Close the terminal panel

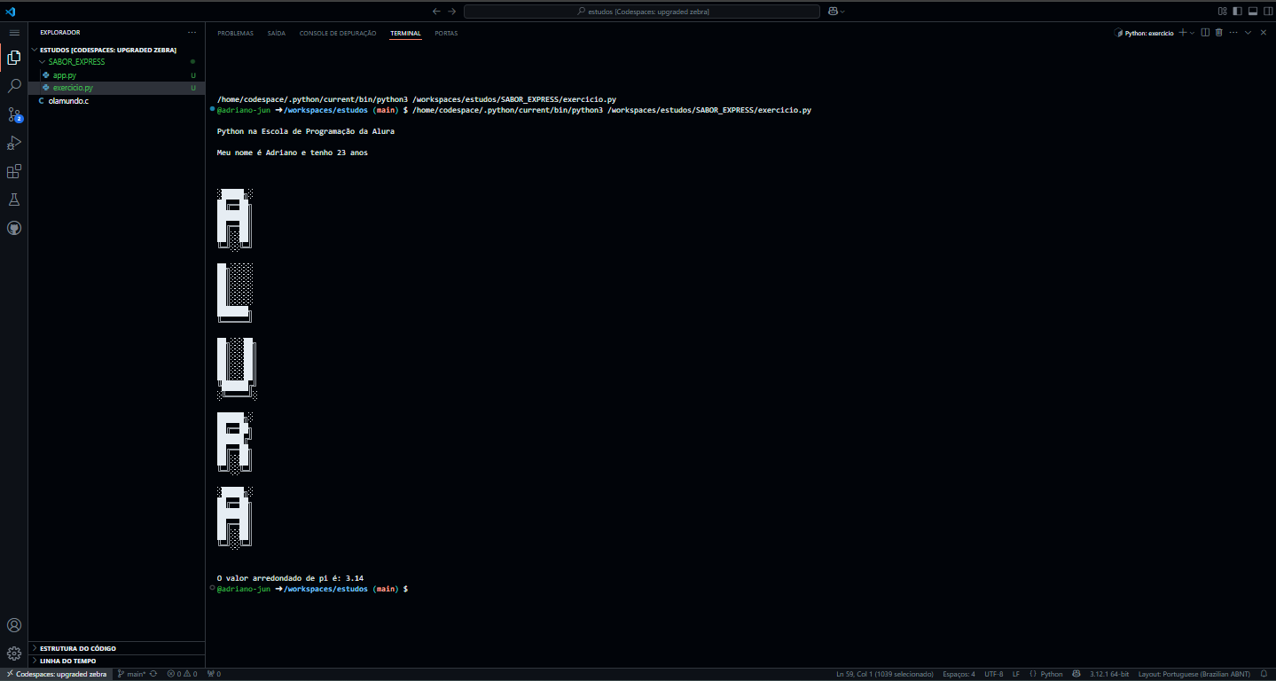(1263, 32)
